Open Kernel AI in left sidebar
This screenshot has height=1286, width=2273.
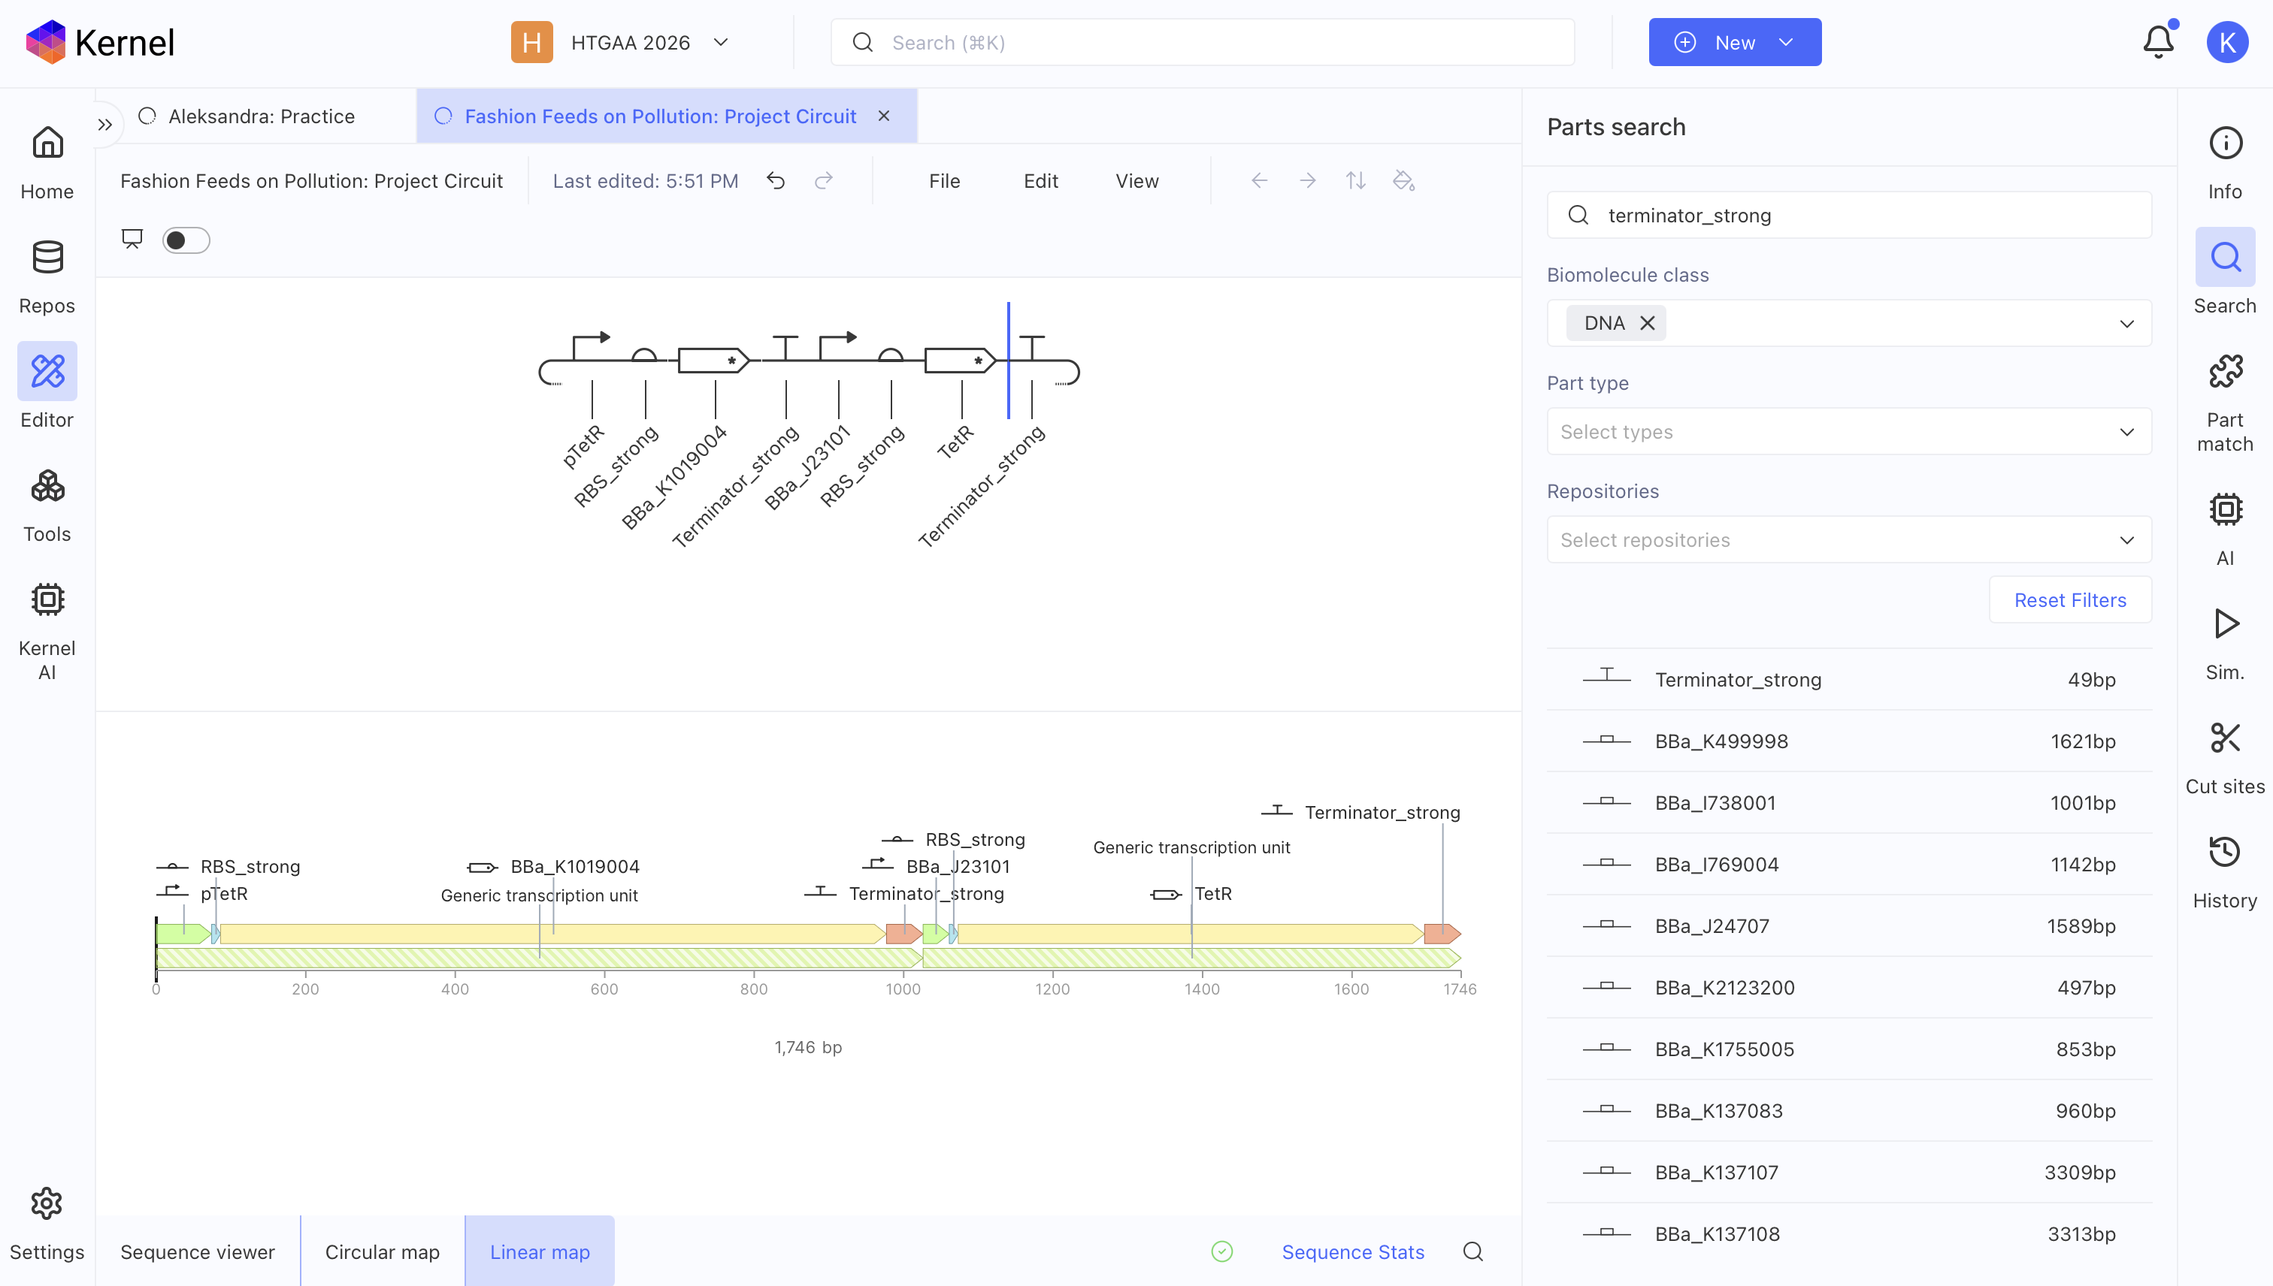coord(47,599)
